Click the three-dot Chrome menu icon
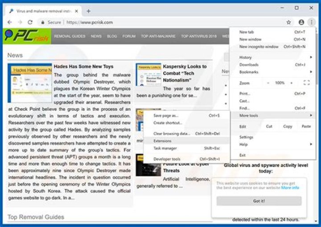Image resolution: width=321 pixels, height=227 pixels. [x=311, y=22]
